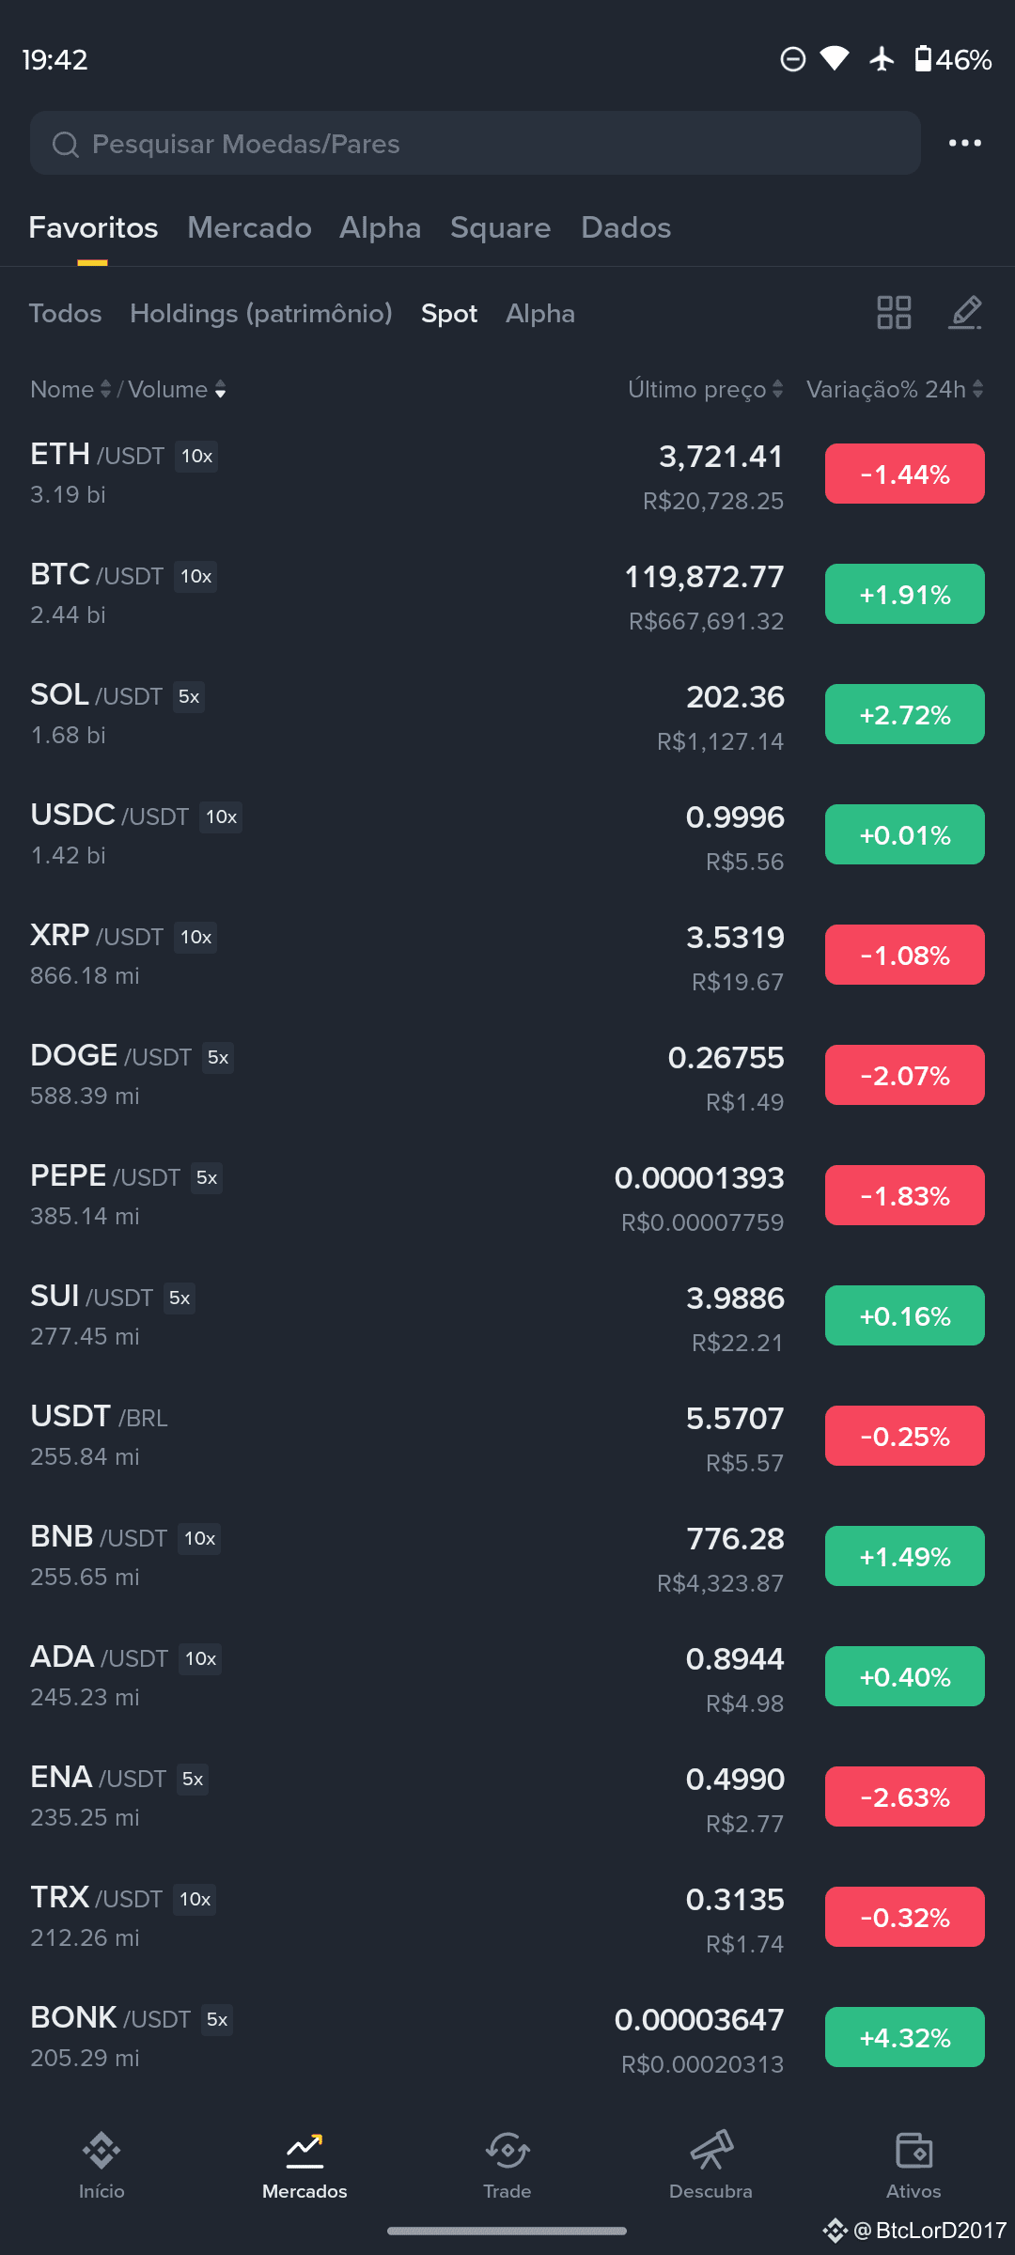Select Holdings (patrimônio) filter tab
The height and width of the screenshot is (2255, 1015).
[x=261, y=313]
